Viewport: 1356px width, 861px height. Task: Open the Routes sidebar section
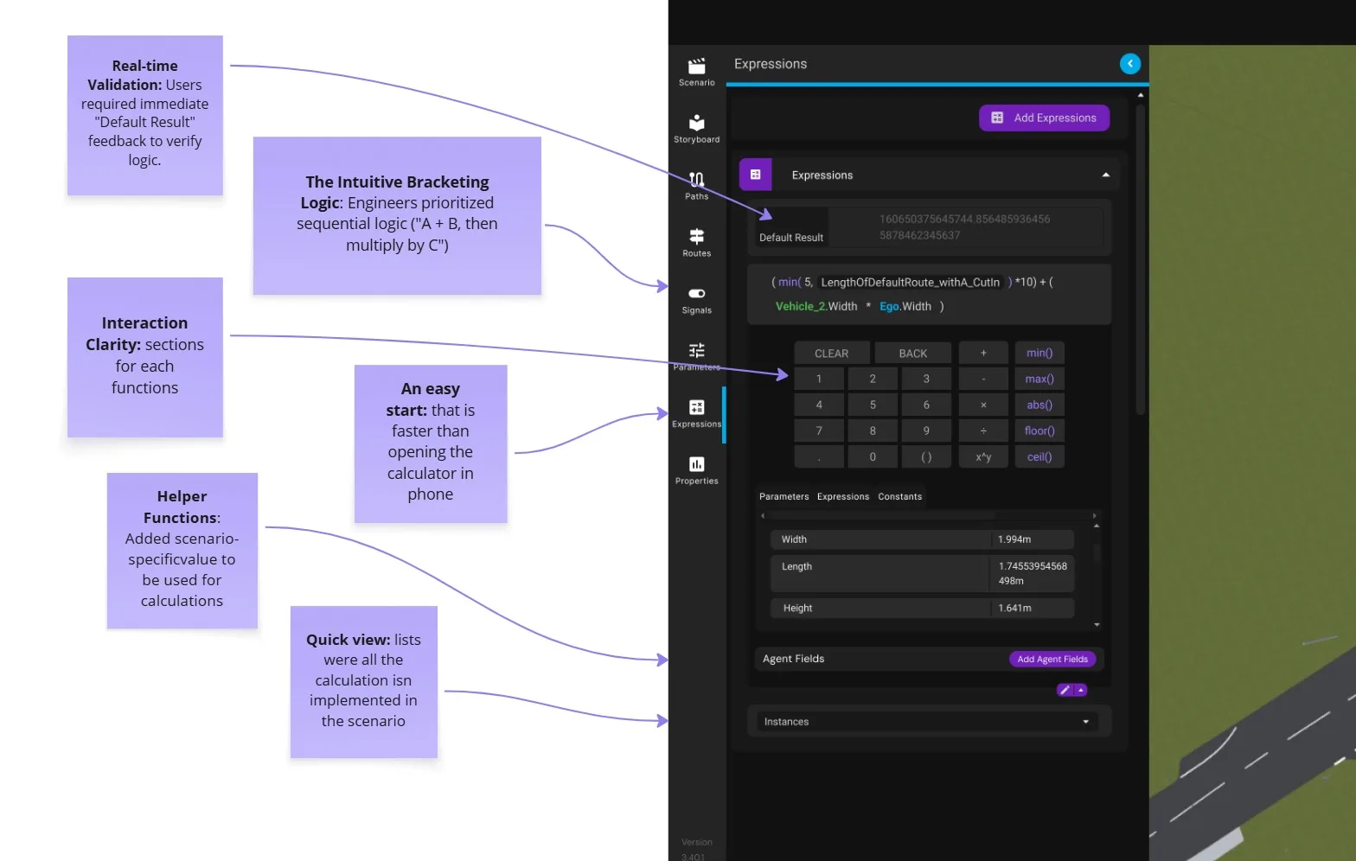696,243
